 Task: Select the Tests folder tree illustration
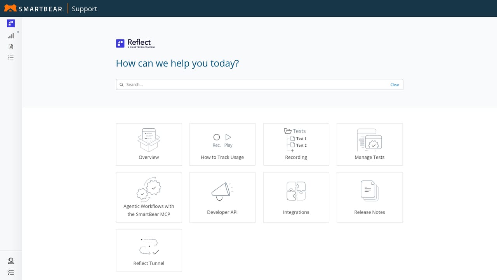[295, 140]
